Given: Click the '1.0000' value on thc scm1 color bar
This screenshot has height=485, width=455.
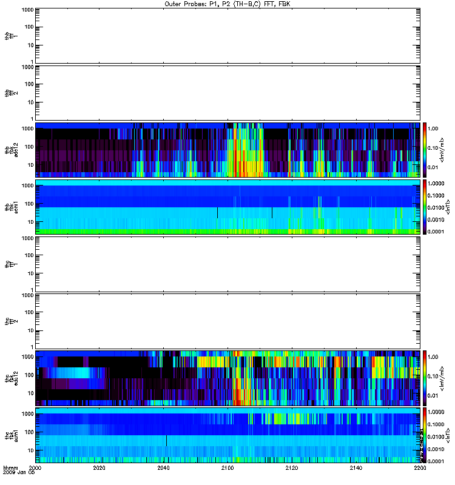Looking at the screenshot, I should 436,412.
